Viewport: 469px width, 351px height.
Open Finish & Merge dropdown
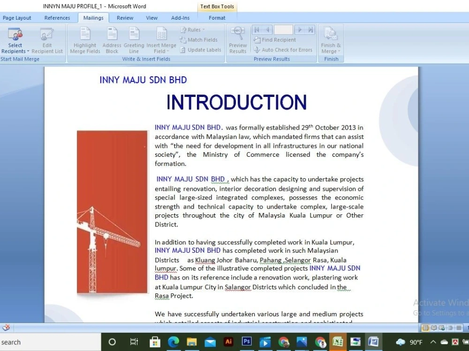(x=331, y=41)
